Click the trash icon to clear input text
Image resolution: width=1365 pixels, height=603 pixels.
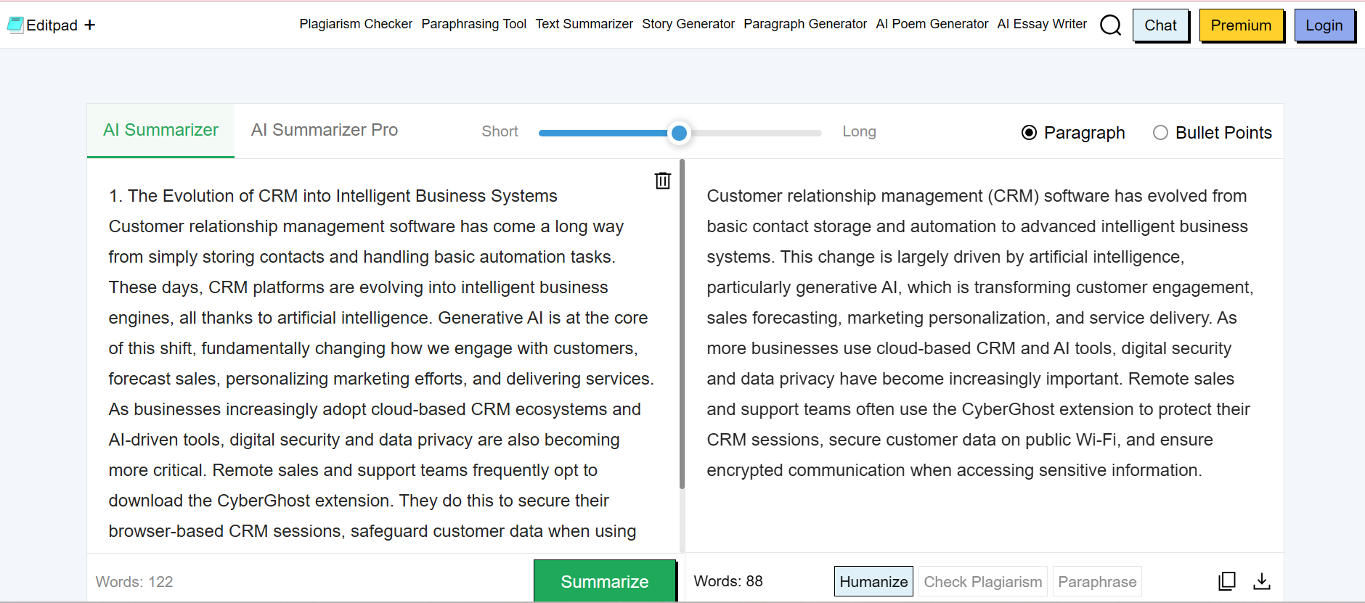tap(662, 181)
